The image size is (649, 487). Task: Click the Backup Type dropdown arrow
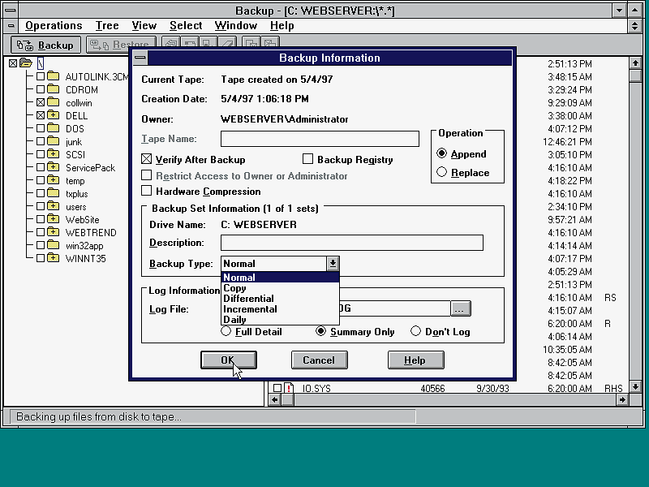pyautogui.click(x=333, y=264)
